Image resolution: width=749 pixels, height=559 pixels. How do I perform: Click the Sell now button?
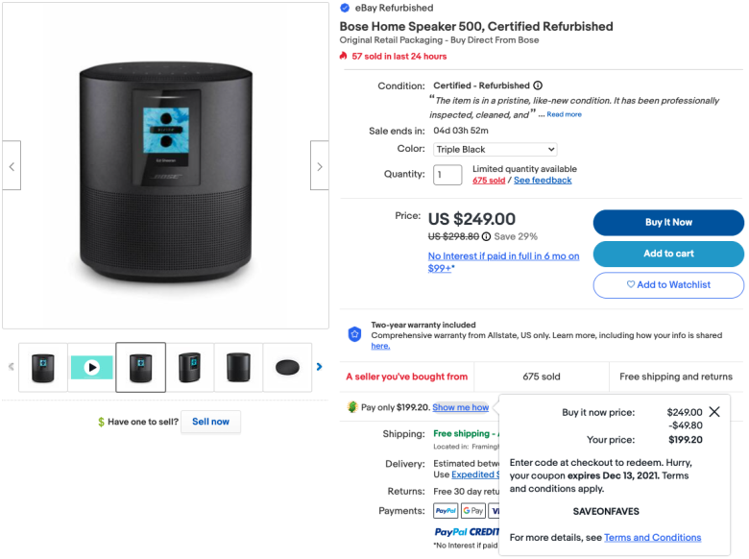(x=210, y=422)
